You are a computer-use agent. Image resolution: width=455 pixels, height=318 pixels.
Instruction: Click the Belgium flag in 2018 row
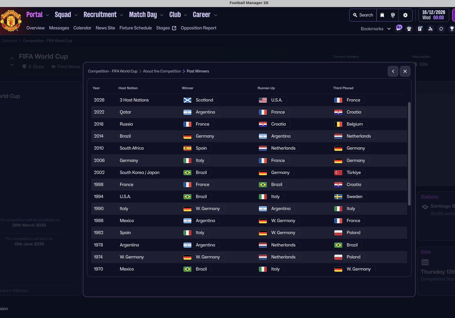click(338, 124)
